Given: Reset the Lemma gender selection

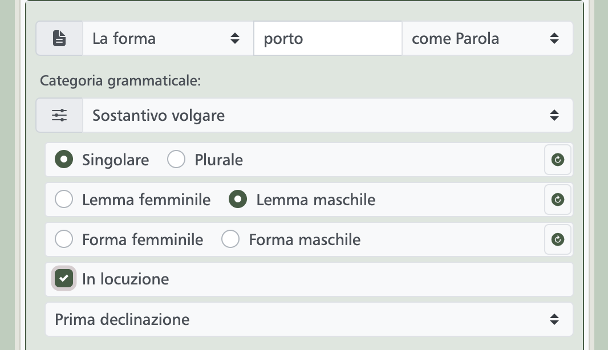Looking at the screenshot, I should click(558, 200).
